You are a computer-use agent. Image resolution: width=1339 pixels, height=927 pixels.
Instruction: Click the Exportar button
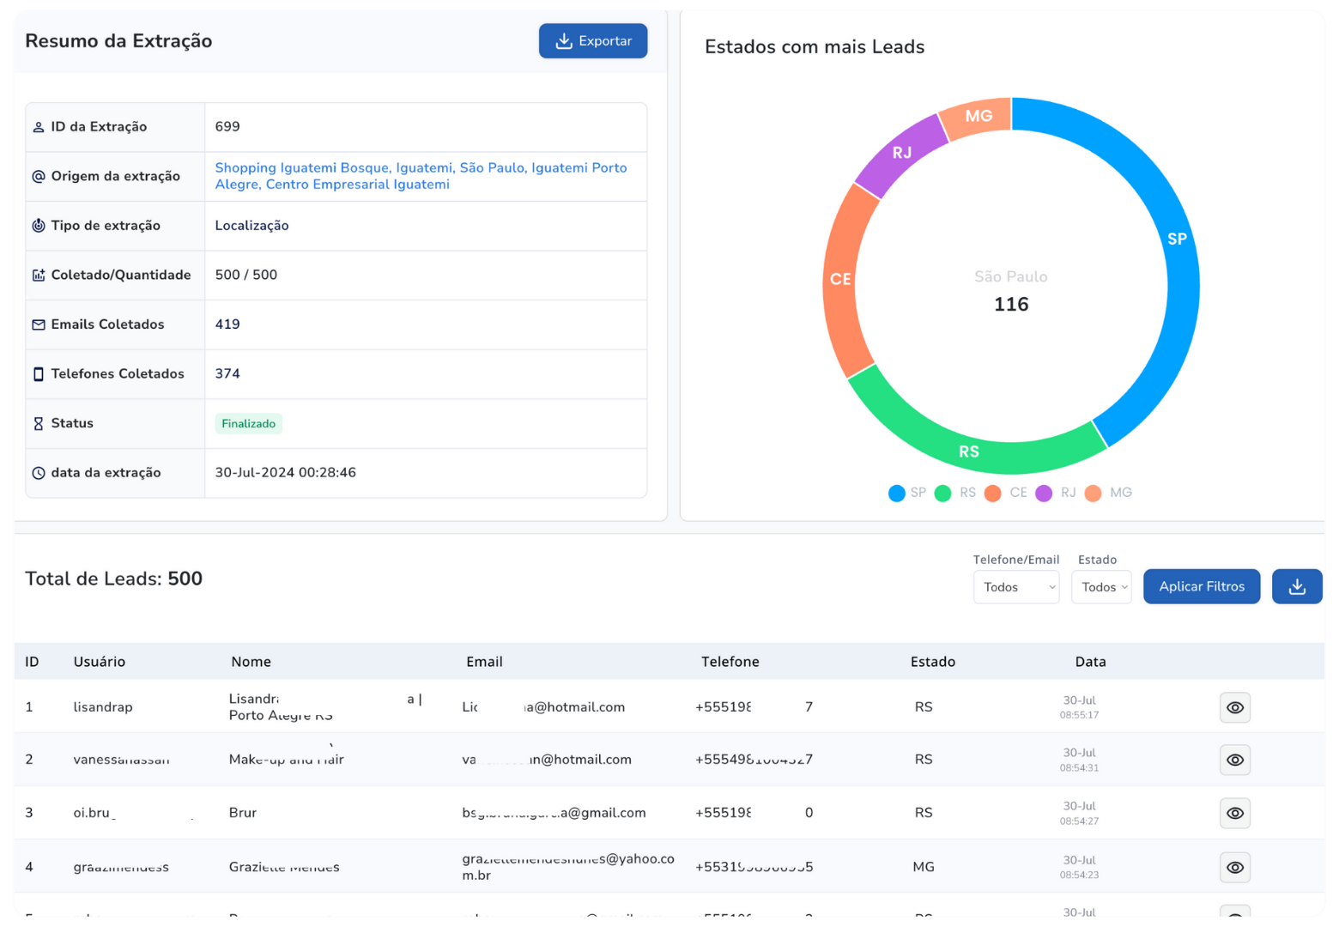point(592,41)
